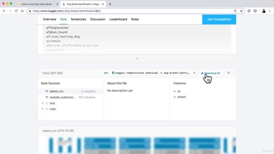274x154 pixels.
Task: Expand the test folder arrow
Action: coord(42,103)
